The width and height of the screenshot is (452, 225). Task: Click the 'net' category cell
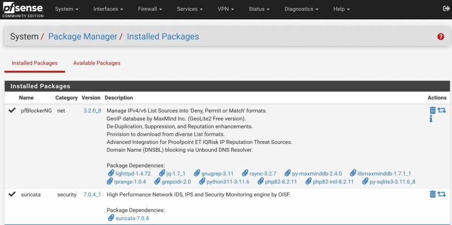click(61, 110)
